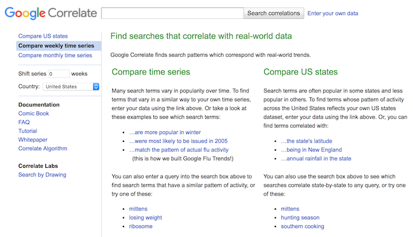Click the Search correlations button
The height and width of the screenshot is (237, 413).
click(274, 13)
